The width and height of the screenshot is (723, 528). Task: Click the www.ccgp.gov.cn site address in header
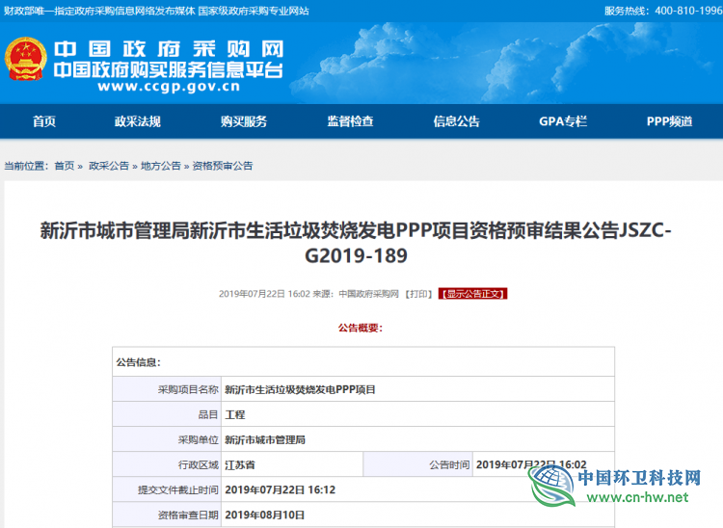[169, 87]
